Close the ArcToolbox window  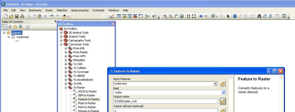coord(113,24)
